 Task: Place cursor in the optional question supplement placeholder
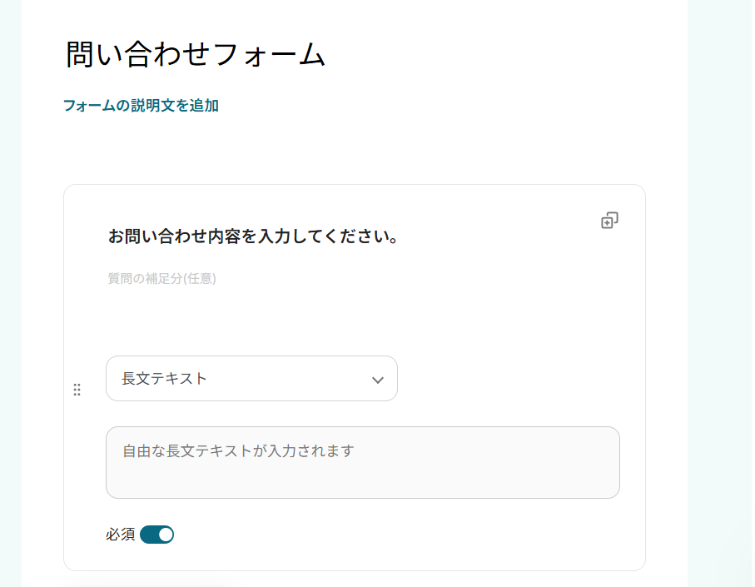pos(161,279)
